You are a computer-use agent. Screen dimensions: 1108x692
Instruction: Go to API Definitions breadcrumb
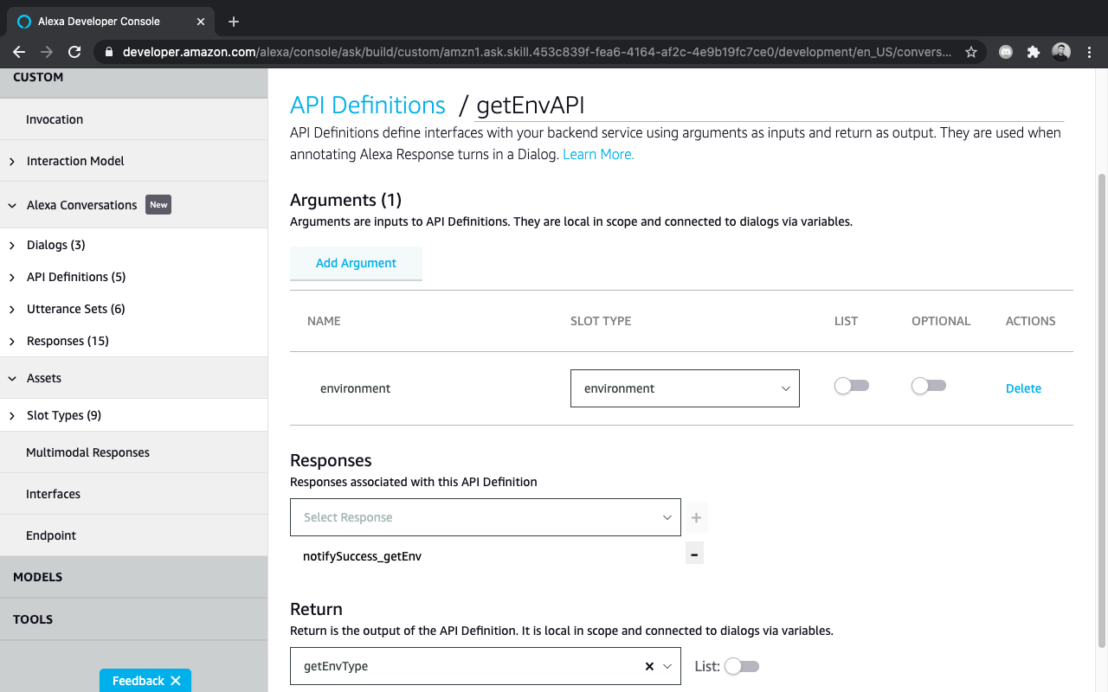click(x=368, y=105)
